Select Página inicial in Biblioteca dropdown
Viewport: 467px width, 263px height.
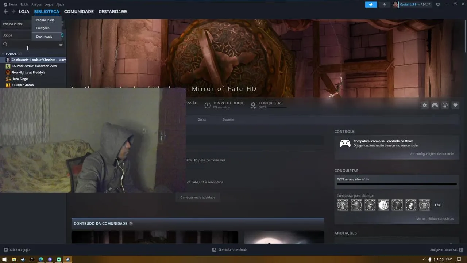click(x=46, y=20)
